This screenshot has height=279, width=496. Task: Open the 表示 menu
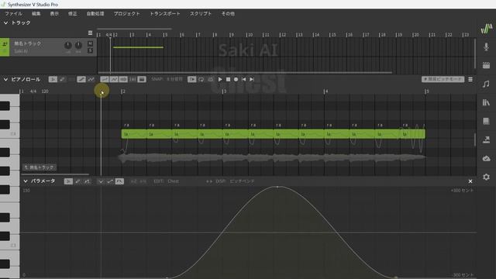54,14
